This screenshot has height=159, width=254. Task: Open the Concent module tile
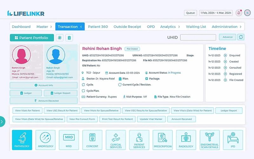pyautogui.click(x=92, y=140)
